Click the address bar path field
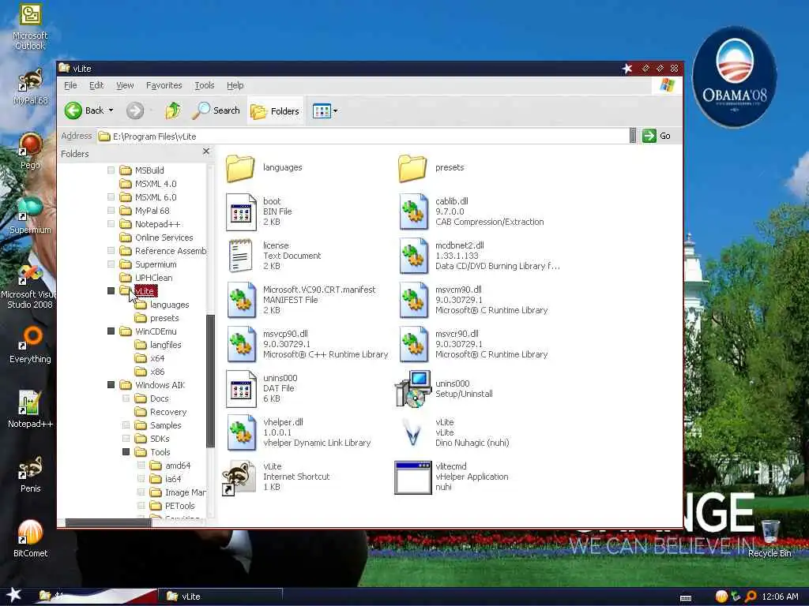Viewport: 809px width, 606px height. coord(363,136)
